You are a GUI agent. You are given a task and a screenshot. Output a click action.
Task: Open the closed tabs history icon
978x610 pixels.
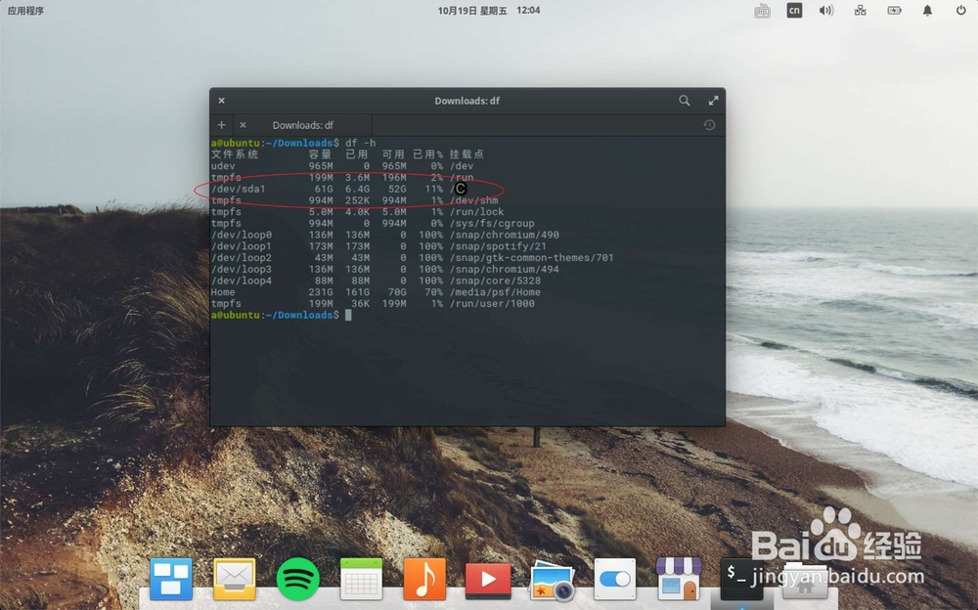click(709, 125)
